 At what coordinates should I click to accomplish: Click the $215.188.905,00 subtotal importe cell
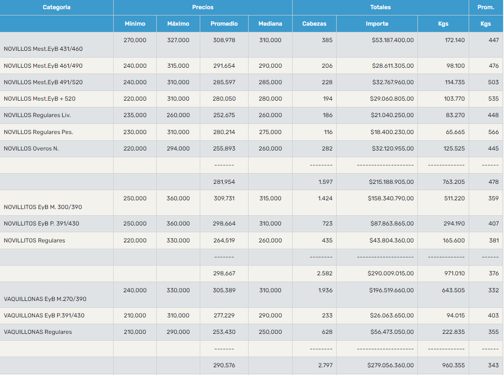coord(390,182)
